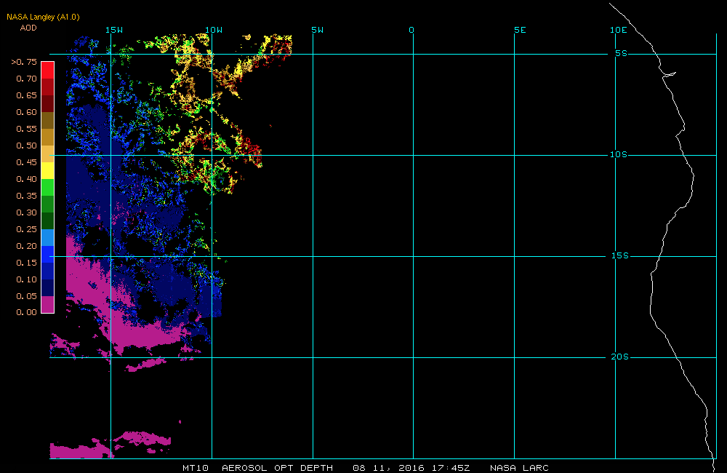Click 'AEROSOL OPT DEPTH' caption text
The image size is (727, 473).
pyautogui.click(x=277, y=468)
